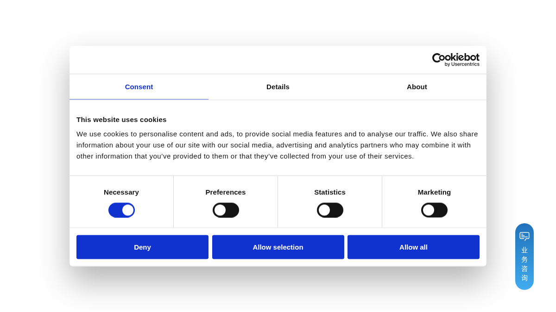556x312 pixels.
Task: Click the Preferences category label
Action: coord(226,192)
